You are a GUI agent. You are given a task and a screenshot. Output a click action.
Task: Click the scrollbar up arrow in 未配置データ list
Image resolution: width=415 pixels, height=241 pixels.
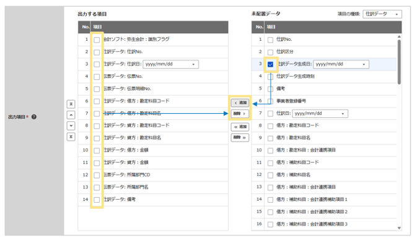(x=399, y=36)
